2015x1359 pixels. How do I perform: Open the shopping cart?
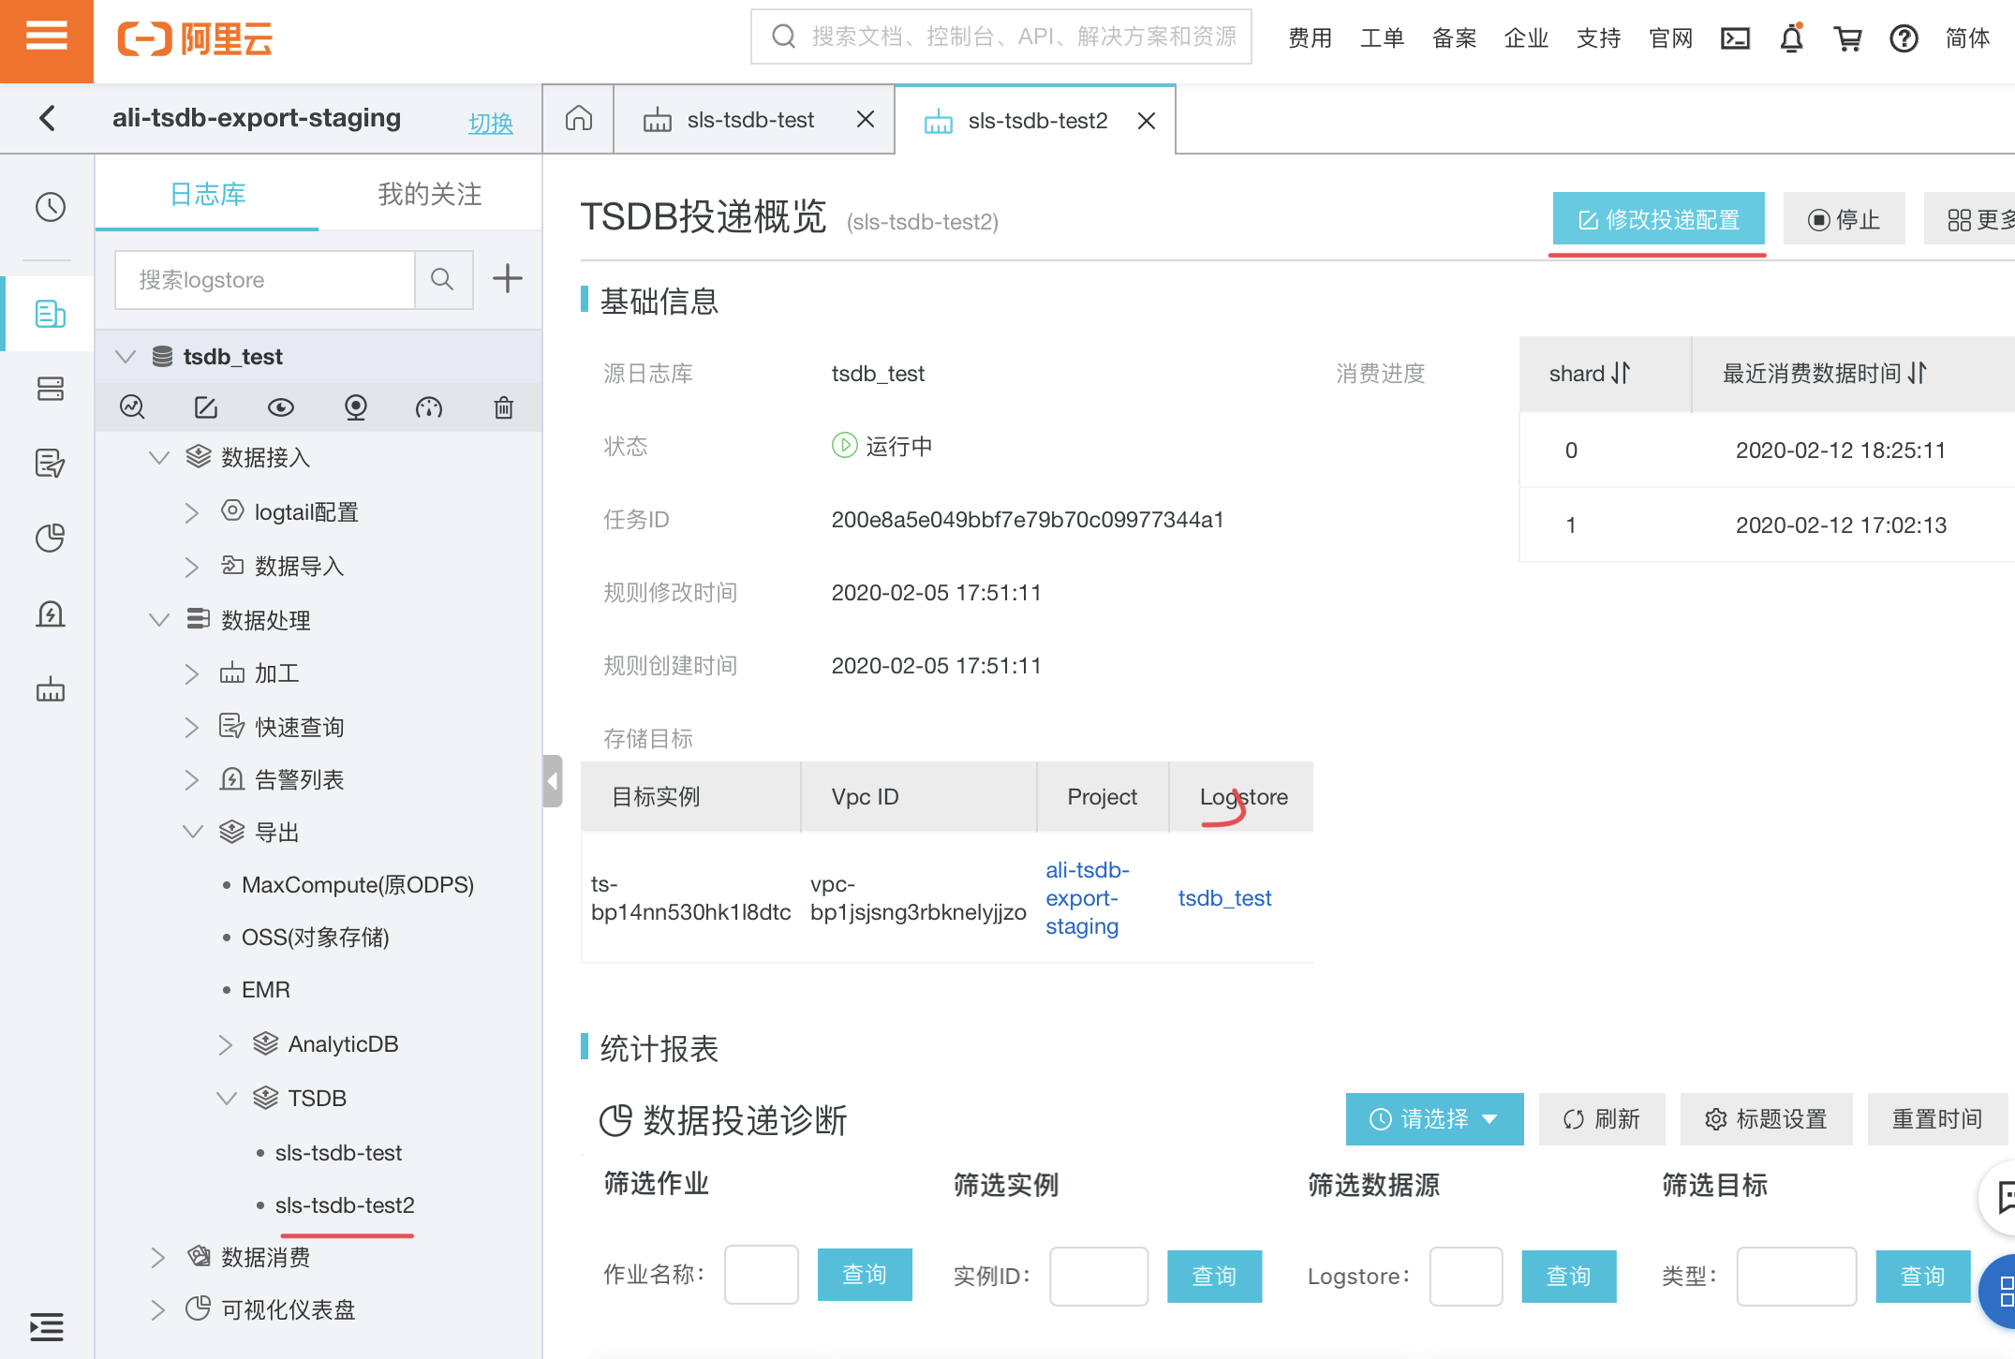(x=1847, y=38)
